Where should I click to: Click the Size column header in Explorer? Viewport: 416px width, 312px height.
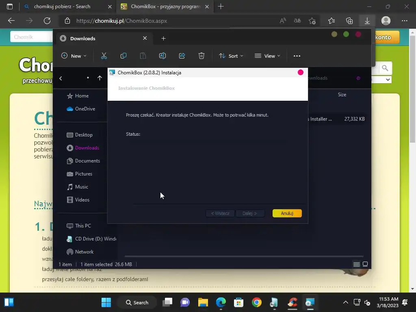tap(342, 94)
